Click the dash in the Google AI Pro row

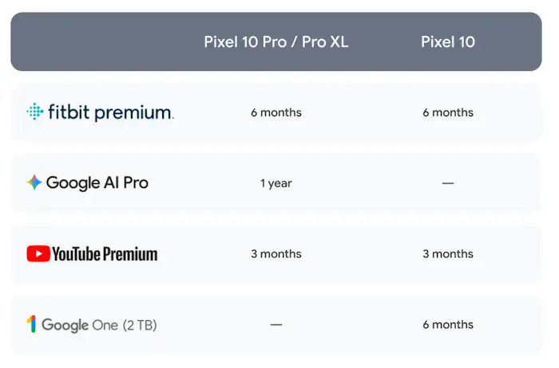pos(448,183)
